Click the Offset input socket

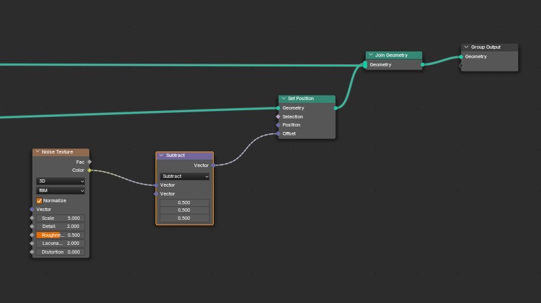click(x=278, y=133)
